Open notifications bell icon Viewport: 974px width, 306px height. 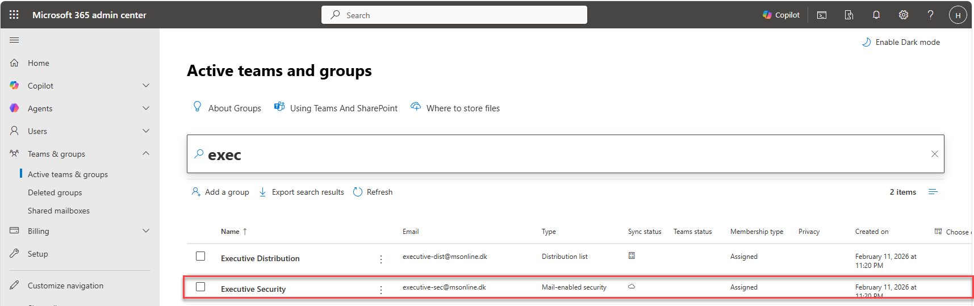tap(876, 15)
